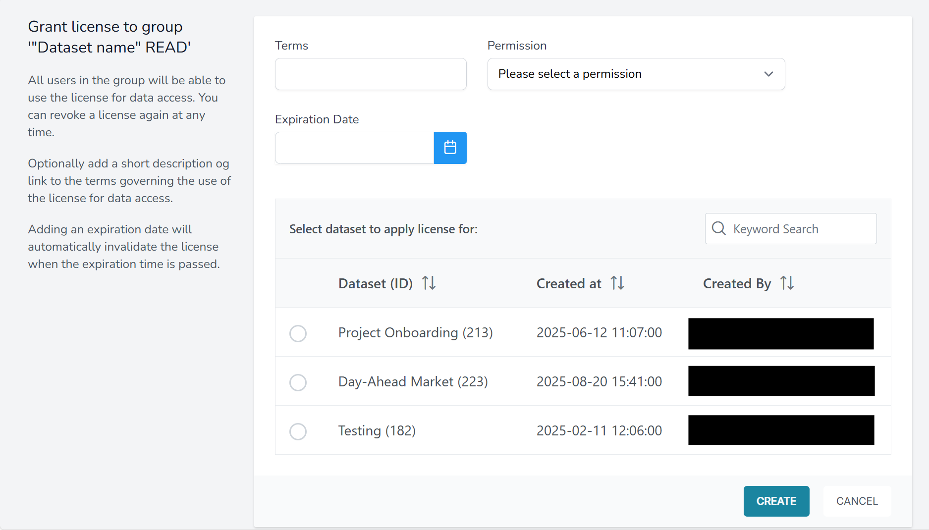Click the CREATE button
Image resolution: width=929 pixels, height=530 pixels.
pos(776,501)
